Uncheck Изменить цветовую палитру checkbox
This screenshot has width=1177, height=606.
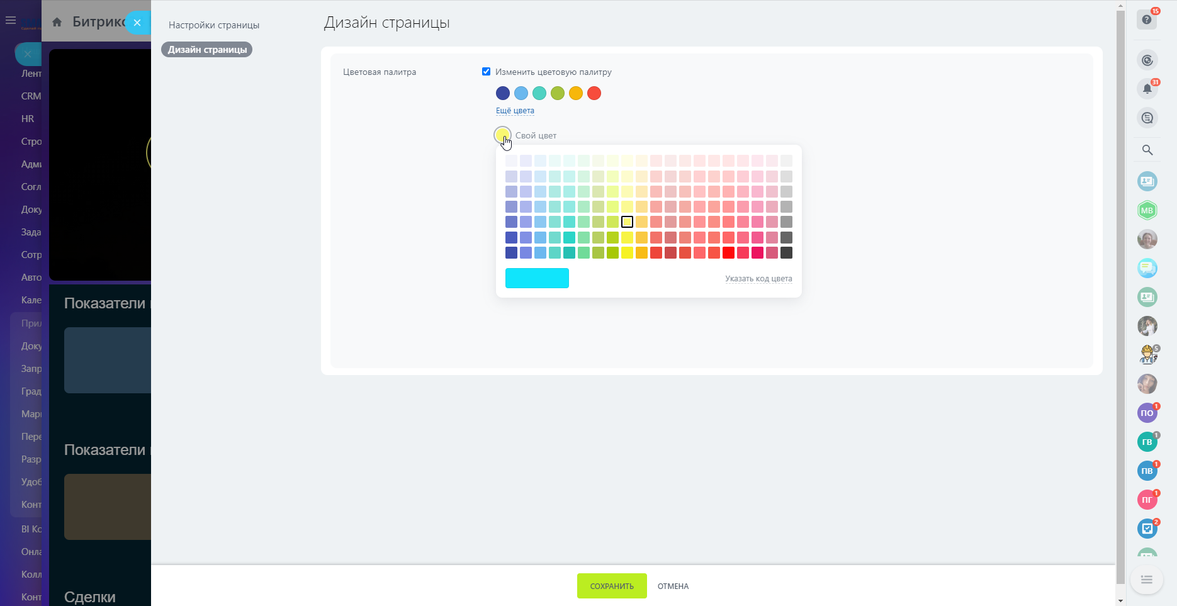click(486, 72)
